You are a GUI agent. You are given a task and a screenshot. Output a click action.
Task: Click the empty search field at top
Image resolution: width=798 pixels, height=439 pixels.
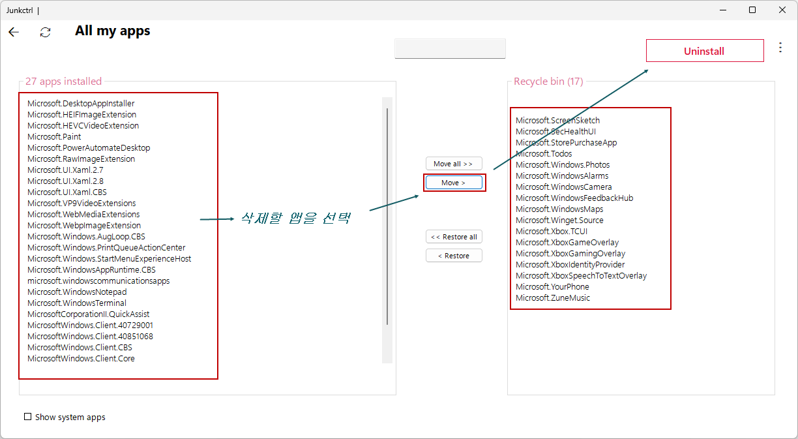(x=450, y=49)
